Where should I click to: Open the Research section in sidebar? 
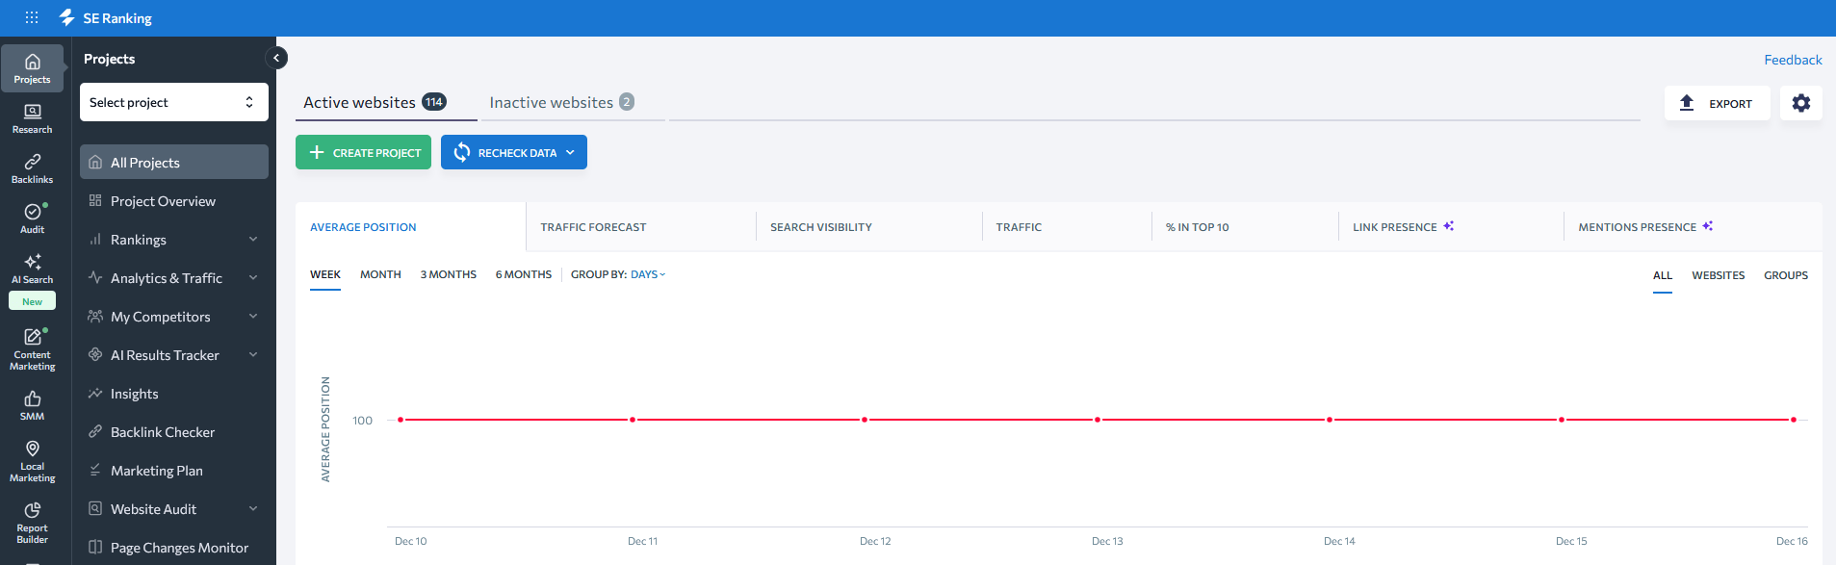tap(32, 118)
